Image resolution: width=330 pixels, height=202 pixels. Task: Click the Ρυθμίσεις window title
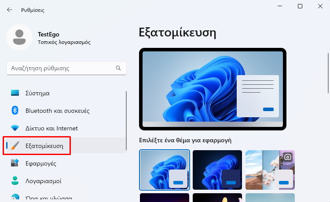coord(33,10)
